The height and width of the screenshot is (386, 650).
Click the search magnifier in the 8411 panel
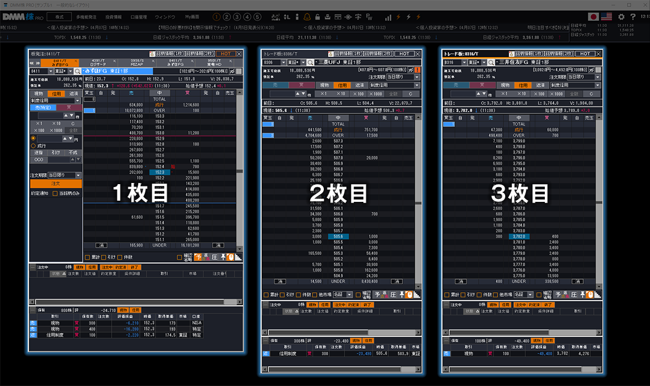77,71
